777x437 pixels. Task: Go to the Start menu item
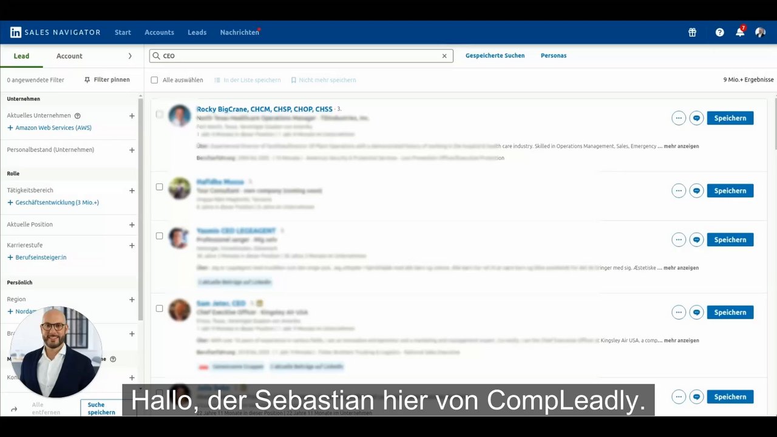(x=123, y=32)
